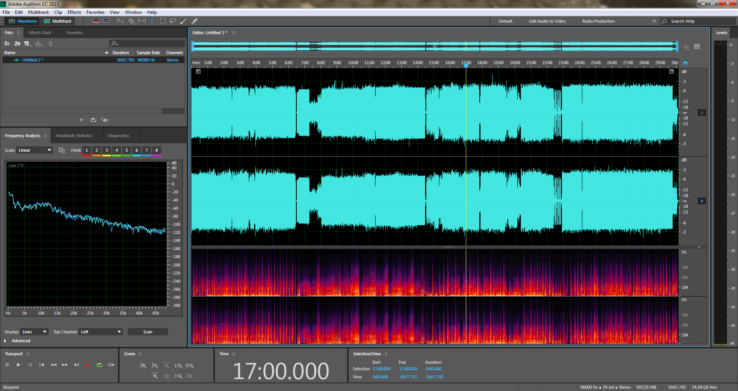
Task: Select the Razor tool
Action: pyautogui.click(x=131, y=21)
